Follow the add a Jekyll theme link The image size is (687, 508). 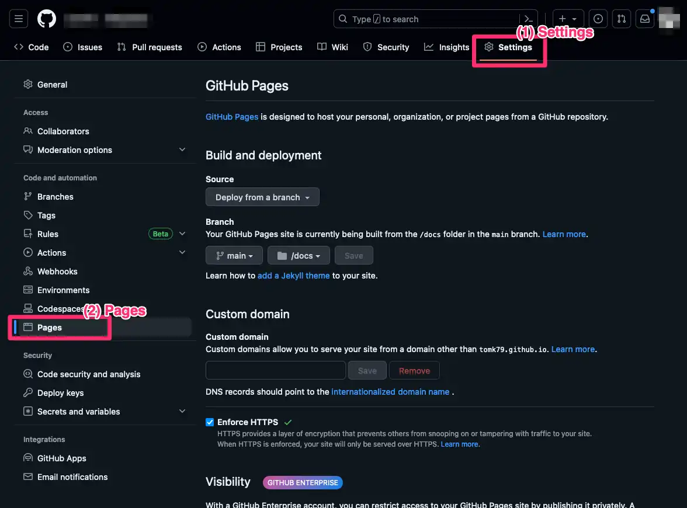293,276
